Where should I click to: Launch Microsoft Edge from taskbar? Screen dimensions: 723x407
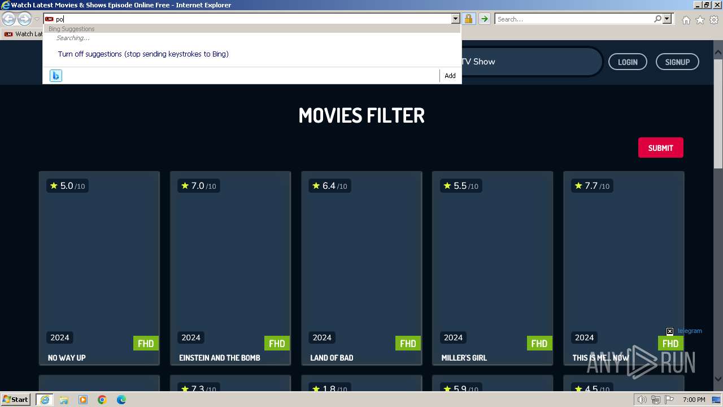(121, 400)
